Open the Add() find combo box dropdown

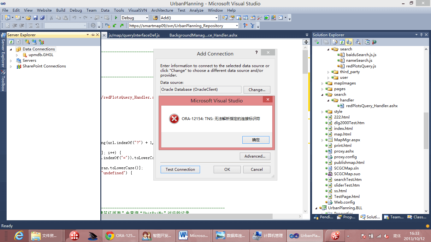[216, 18]
